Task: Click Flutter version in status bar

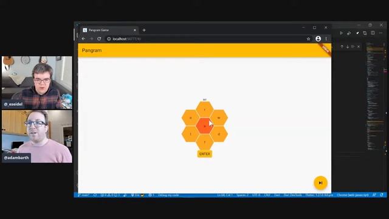Action: pyautogui.click(x=319, y=195)
